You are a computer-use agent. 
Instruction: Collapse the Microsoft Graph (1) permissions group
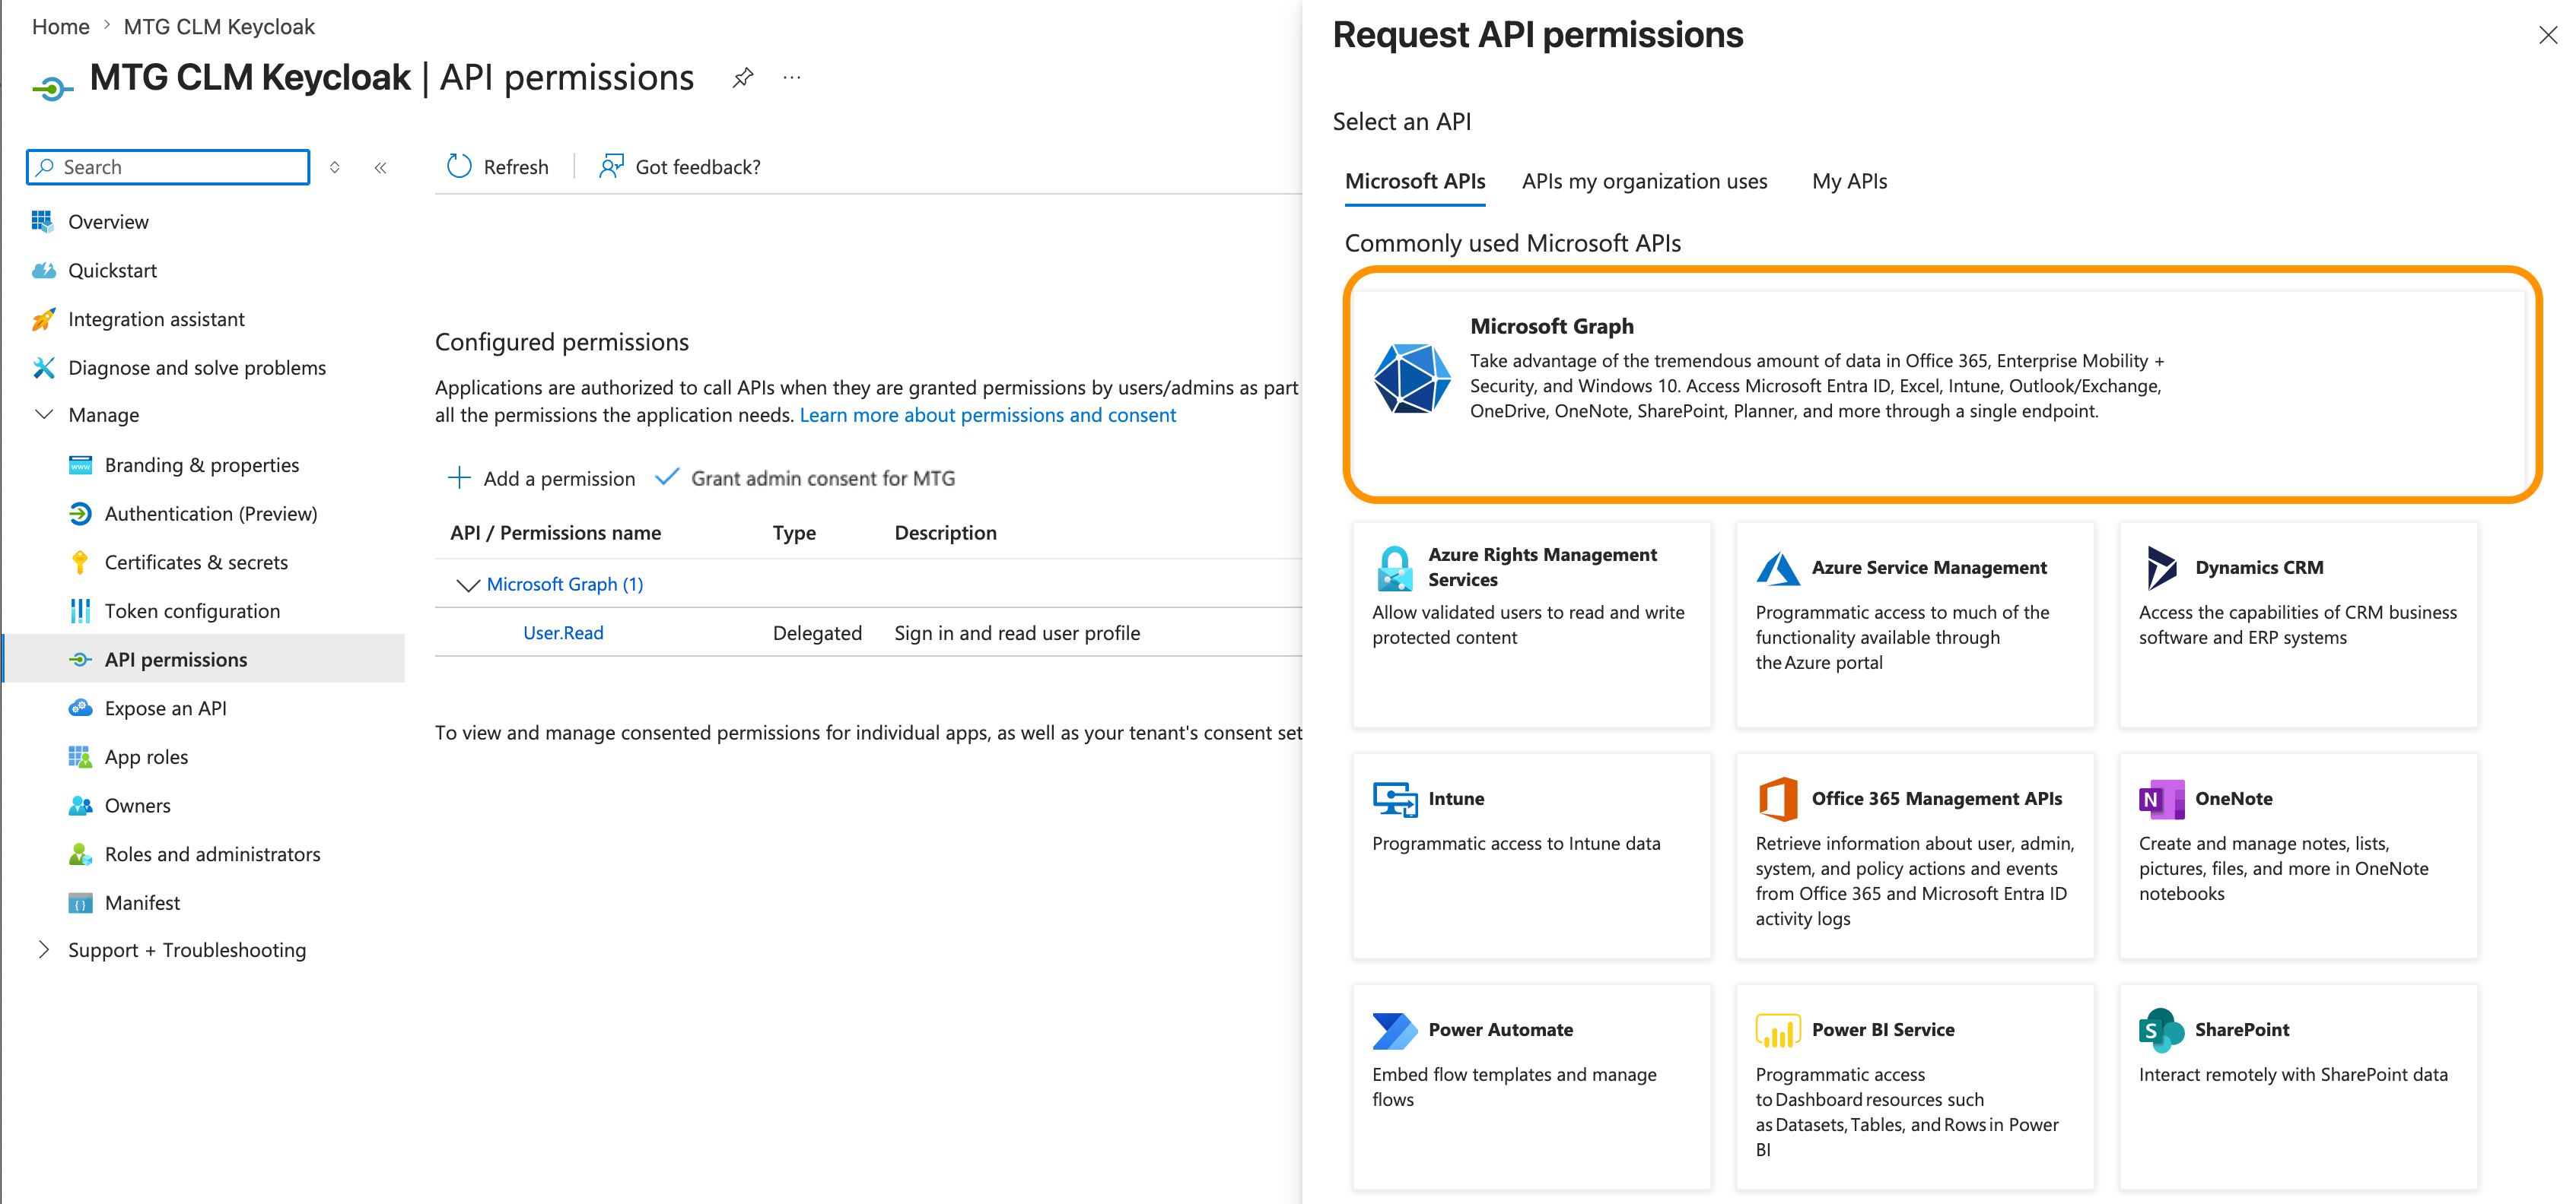(467, 585)
